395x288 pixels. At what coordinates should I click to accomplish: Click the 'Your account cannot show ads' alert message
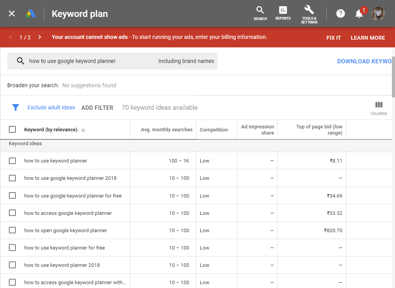(x=159, y=37)
